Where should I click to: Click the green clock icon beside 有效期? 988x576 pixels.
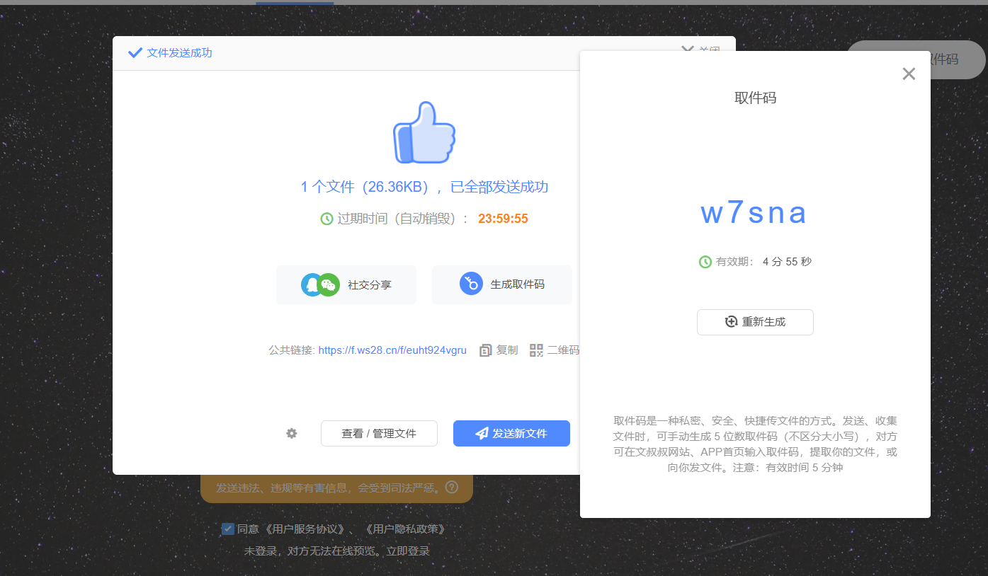click(705, 262)
